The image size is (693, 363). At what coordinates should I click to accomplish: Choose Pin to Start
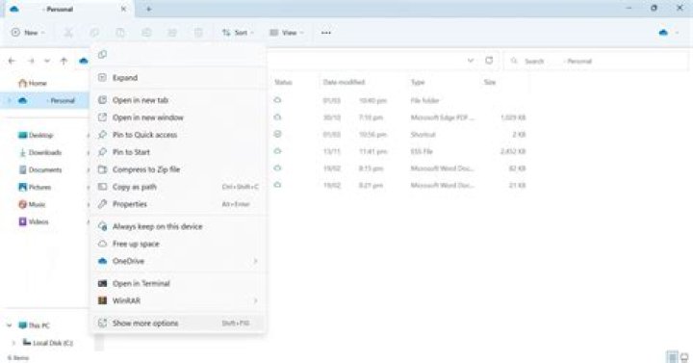click(178, 152)
